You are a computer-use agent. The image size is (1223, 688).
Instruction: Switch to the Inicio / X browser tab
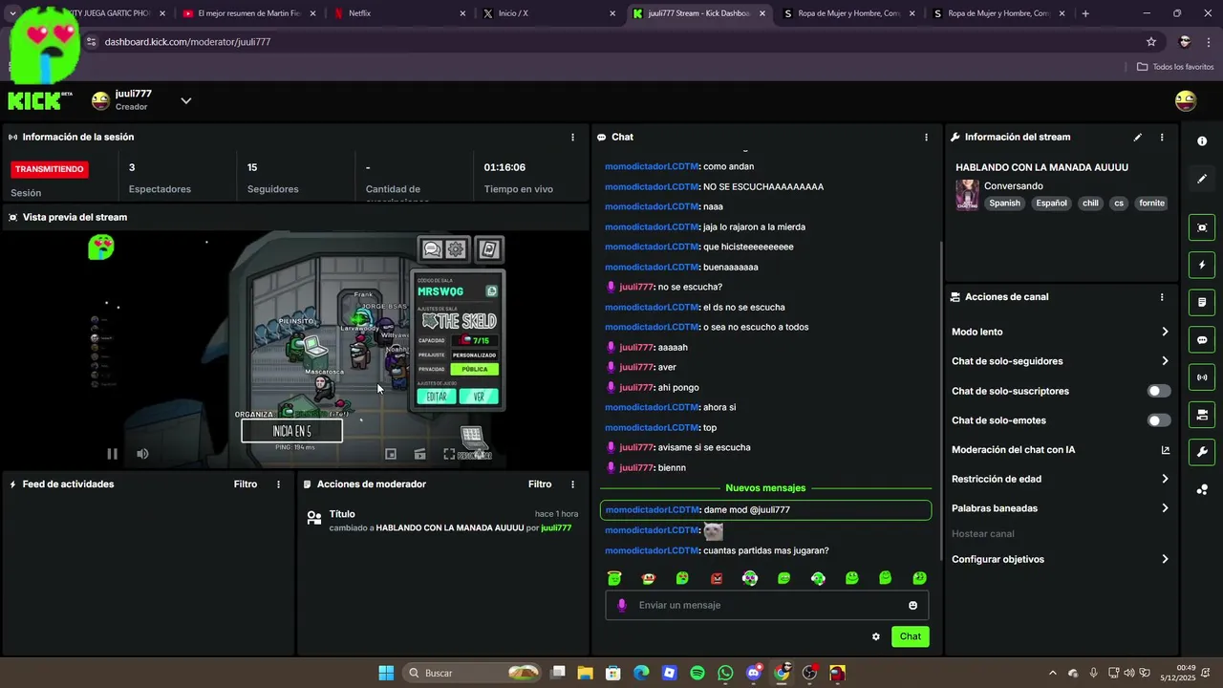coord(549,13)
